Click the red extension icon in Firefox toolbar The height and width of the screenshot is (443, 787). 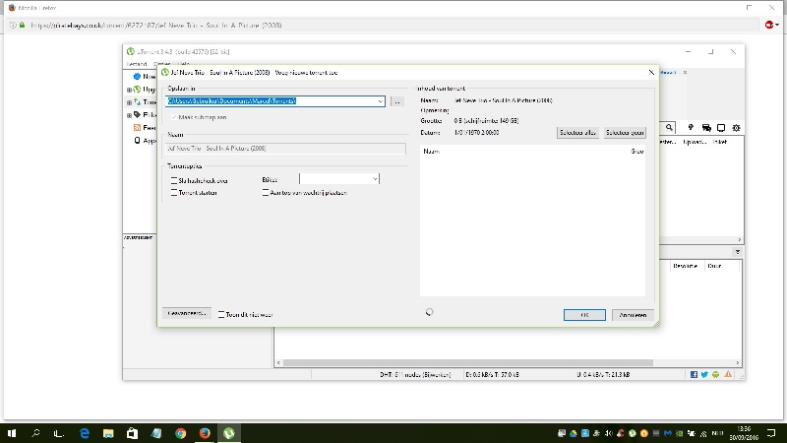tap(769, 25)
